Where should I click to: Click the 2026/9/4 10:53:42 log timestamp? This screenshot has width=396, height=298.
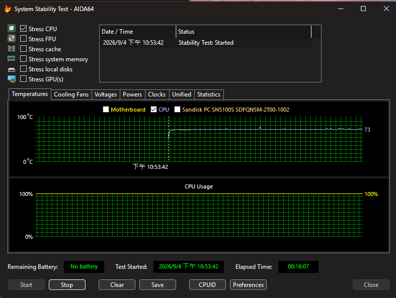pos(133,43)
